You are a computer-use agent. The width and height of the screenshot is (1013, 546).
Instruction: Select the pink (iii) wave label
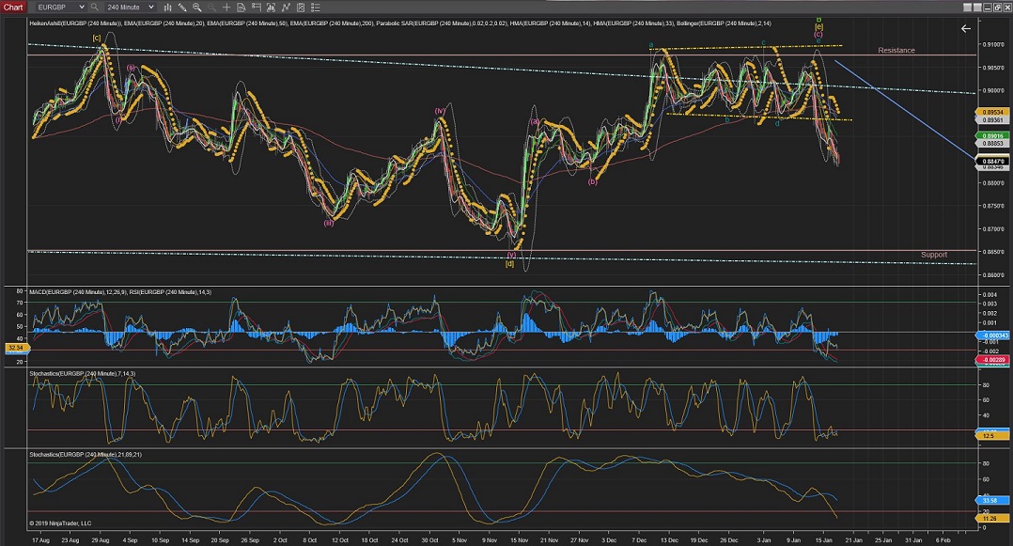(329, 223)
